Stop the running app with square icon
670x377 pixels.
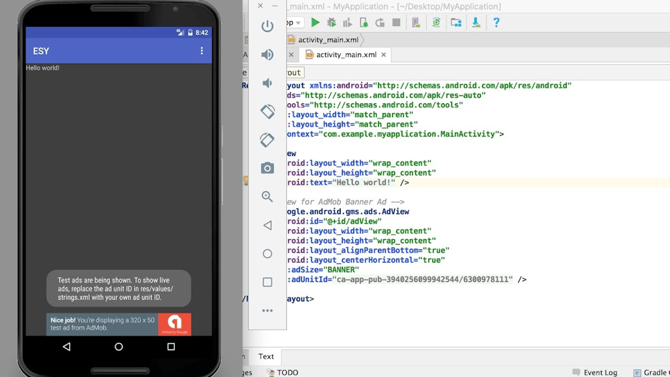pyautogui.click(x=396, y=23)
